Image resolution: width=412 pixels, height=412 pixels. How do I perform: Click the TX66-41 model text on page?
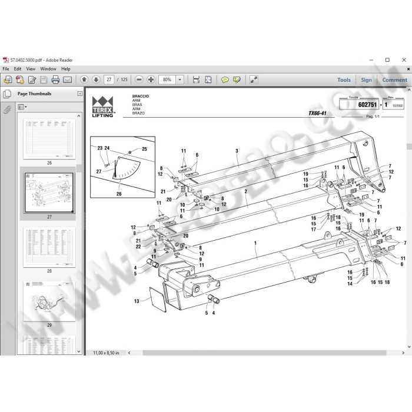click(317, 113)
